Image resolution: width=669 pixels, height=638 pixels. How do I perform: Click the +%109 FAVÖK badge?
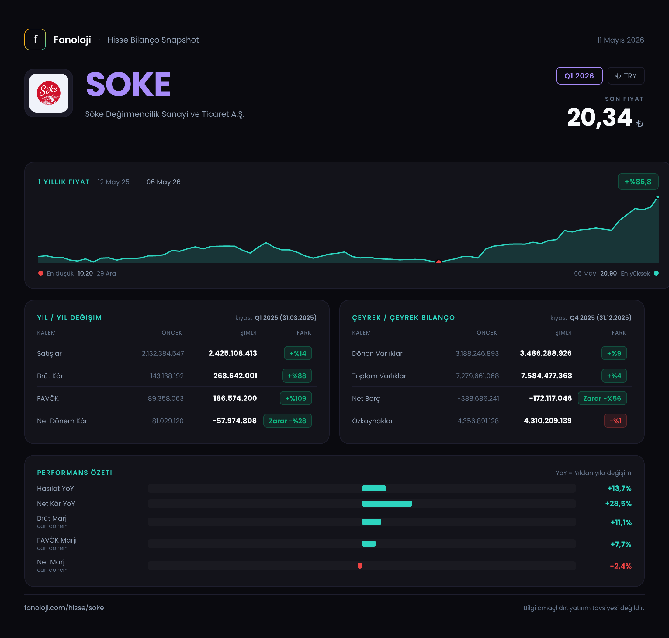pyautogui.click(x=296, y=398)
